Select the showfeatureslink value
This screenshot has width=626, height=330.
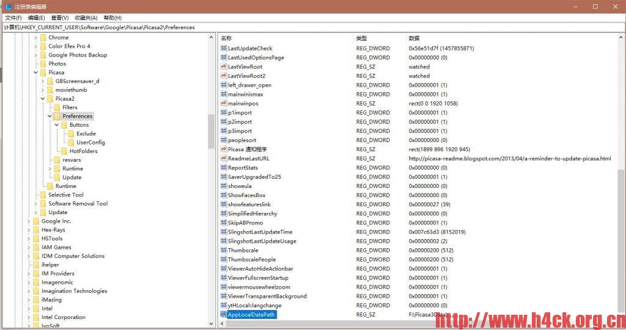pos(249,204)
